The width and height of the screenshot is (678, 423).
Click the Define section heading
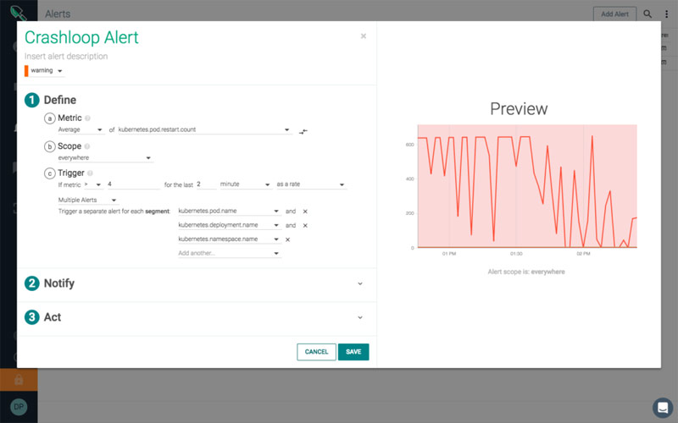click(x=59, y=100)
